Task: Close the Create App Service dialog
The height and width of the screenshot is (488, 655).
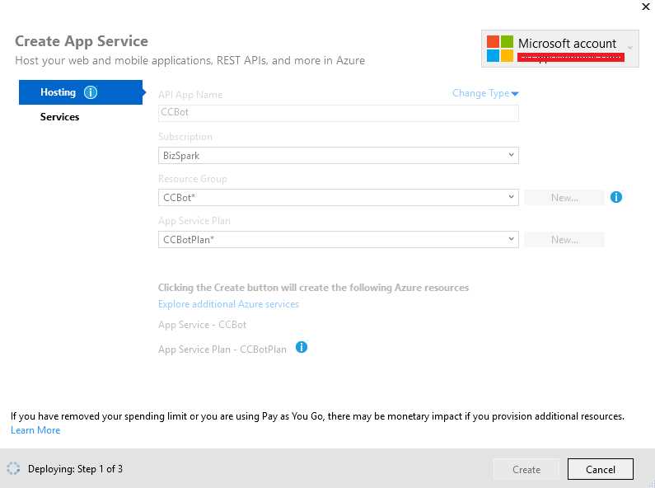Action: [645, 7]
